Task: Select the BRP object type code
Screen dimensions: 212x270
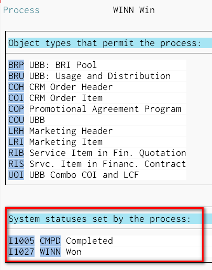Action: point(16,65)
